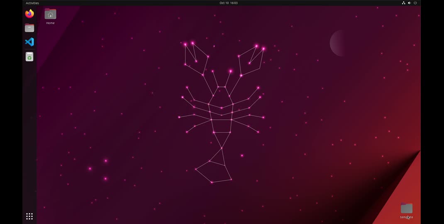Image resolution: width=444 pixels, height=224 pixels.
Task: Open Visual Studio Code from the dock
Action: pyautogui.click(x=29, y=42)
